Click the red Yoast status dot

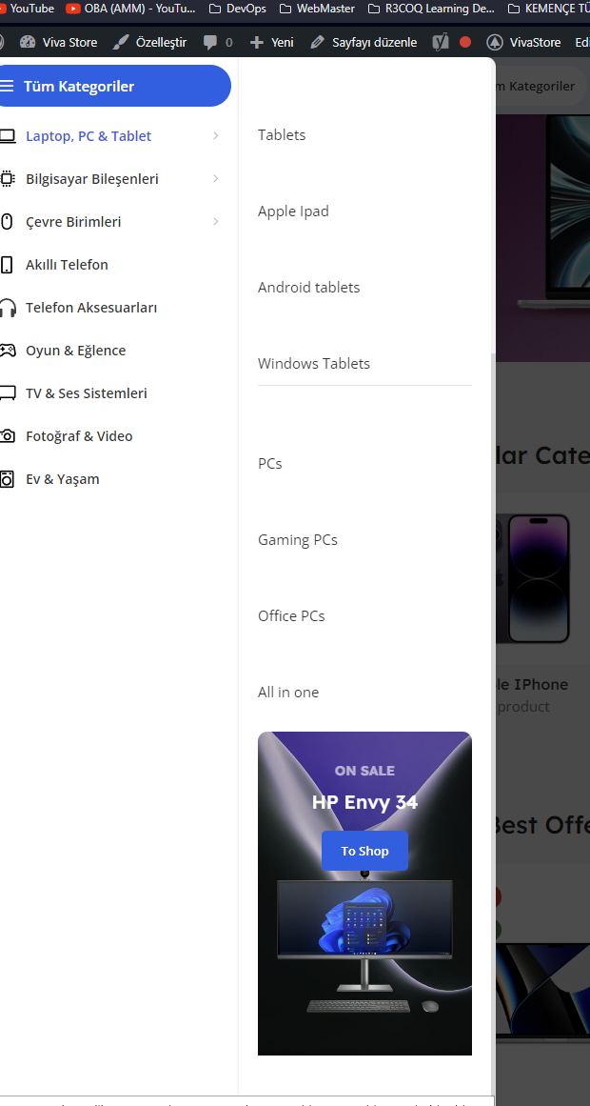tap(465, 42)
